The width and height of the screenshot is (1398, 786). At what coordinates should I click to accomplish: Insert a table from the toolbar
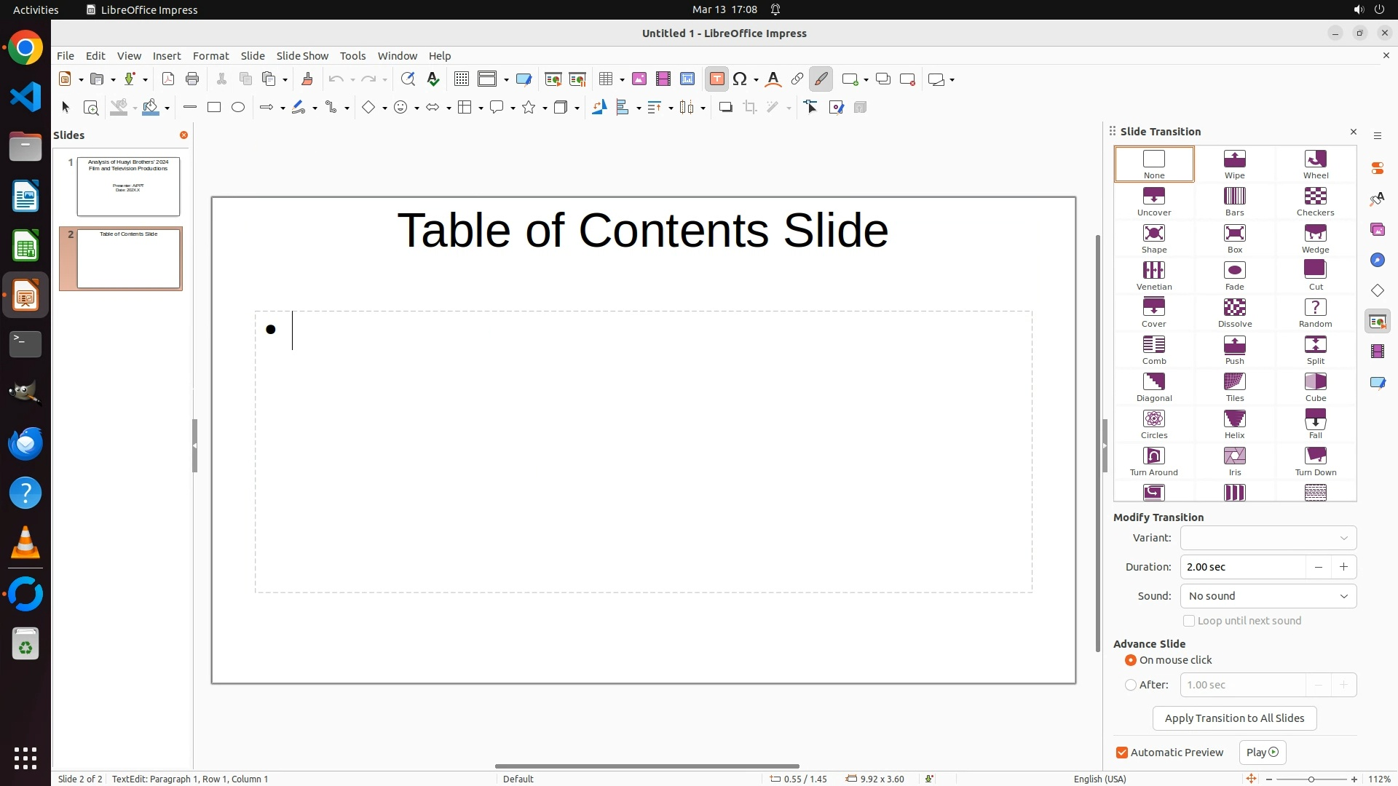(605, 79)
